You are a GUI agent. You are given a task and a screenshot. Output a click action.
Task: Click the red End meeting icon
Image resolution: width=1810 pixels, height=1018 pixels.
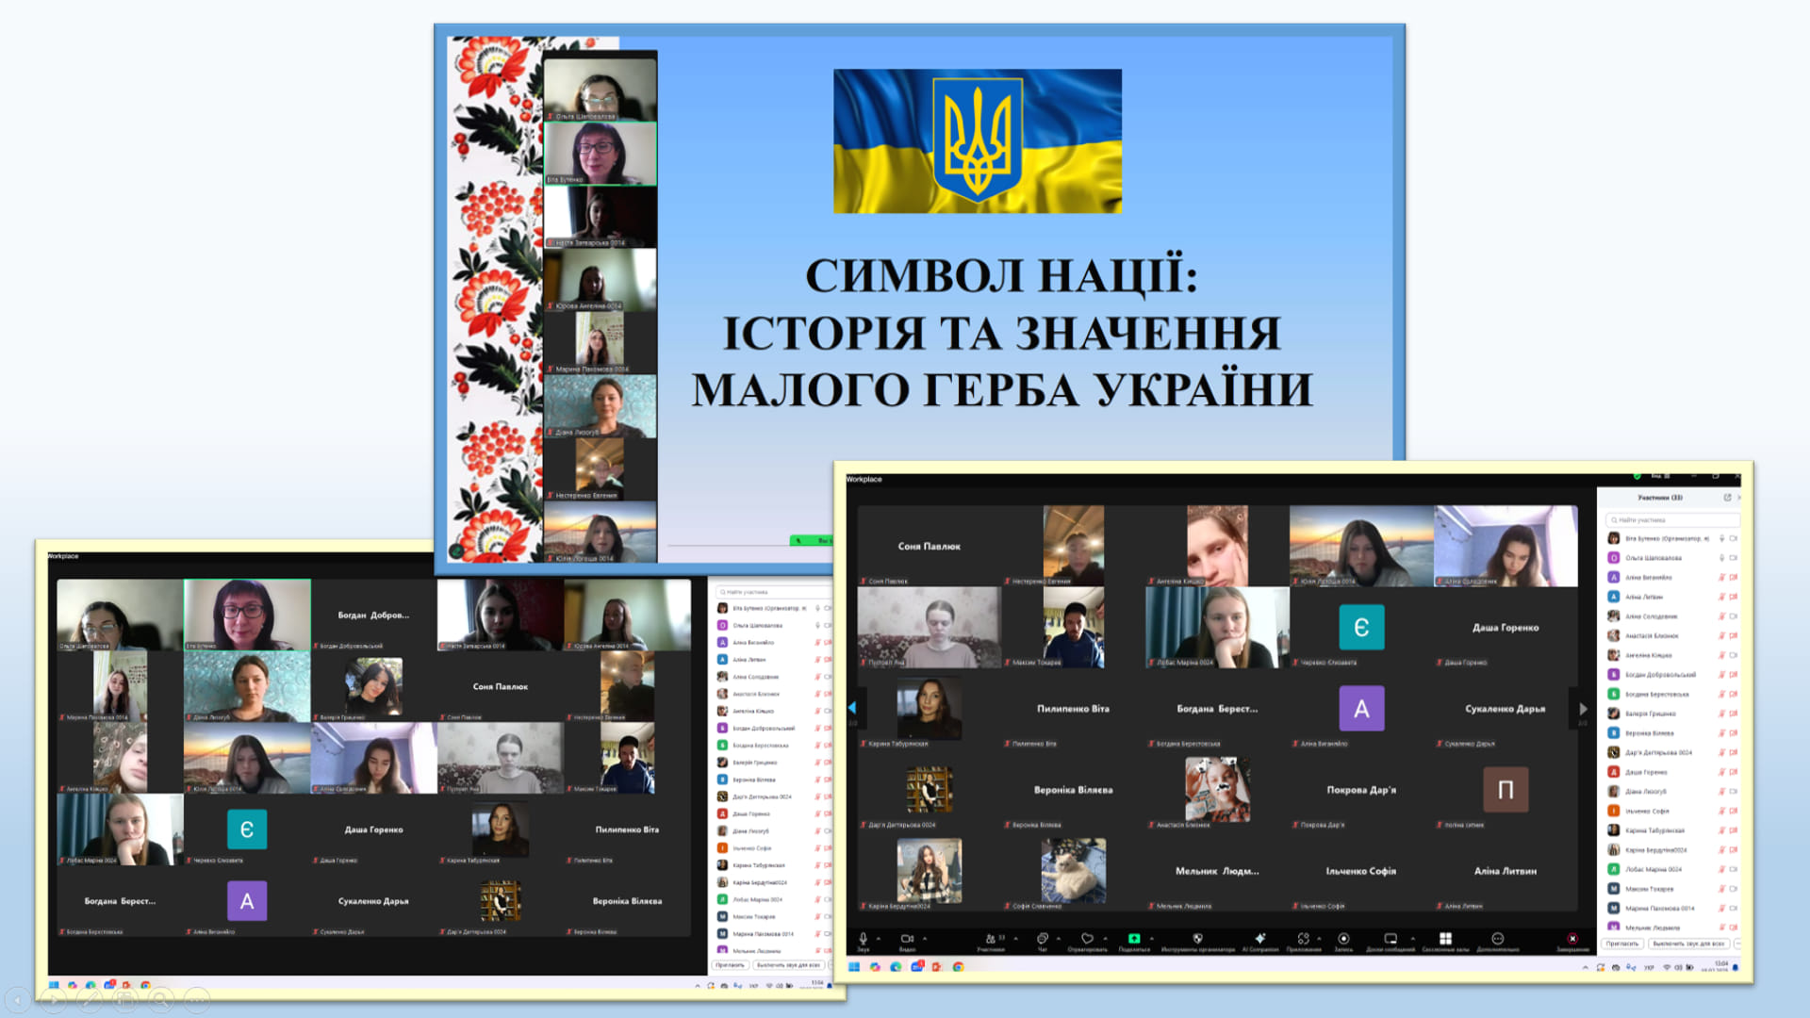pyautogui.click(x=1572, y=939)
